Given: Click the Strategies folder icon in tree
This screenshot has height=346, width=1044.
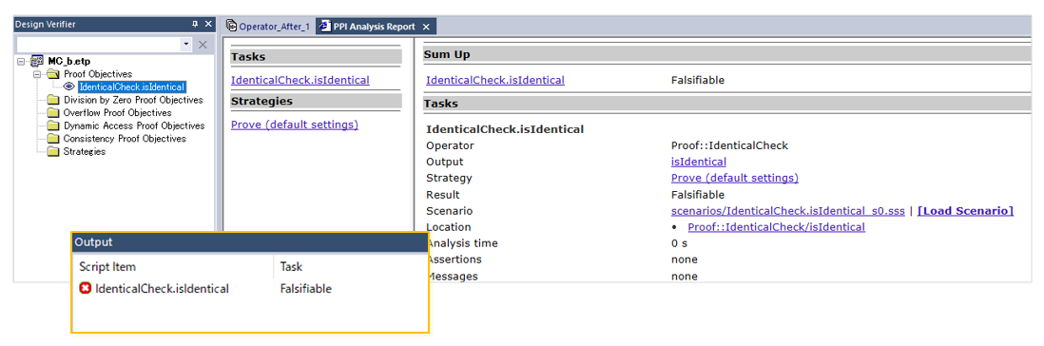Looking at the screenshot, I should (x=52, y=152).
